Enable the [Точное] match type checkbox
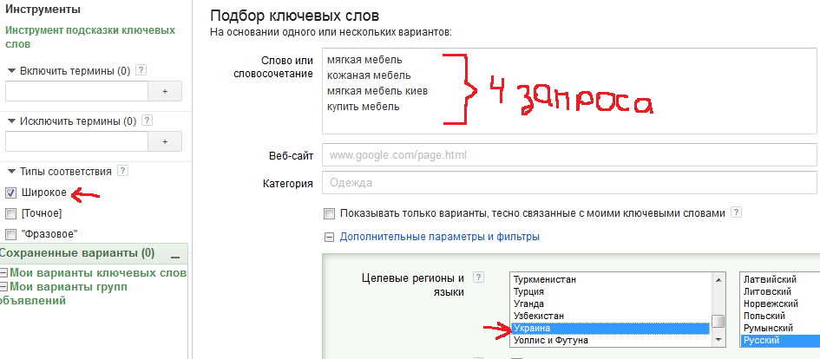Screen dimensions: 820x359 click(x=11, y=213)
